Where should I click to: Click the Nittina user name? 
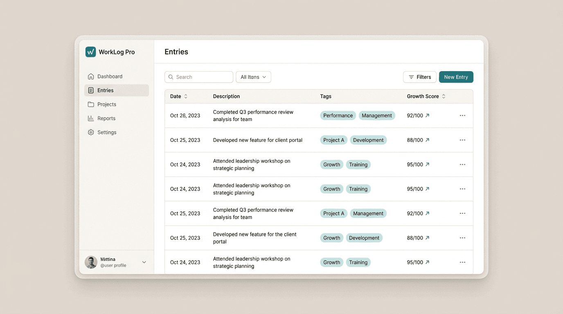[x=108, y=259]
